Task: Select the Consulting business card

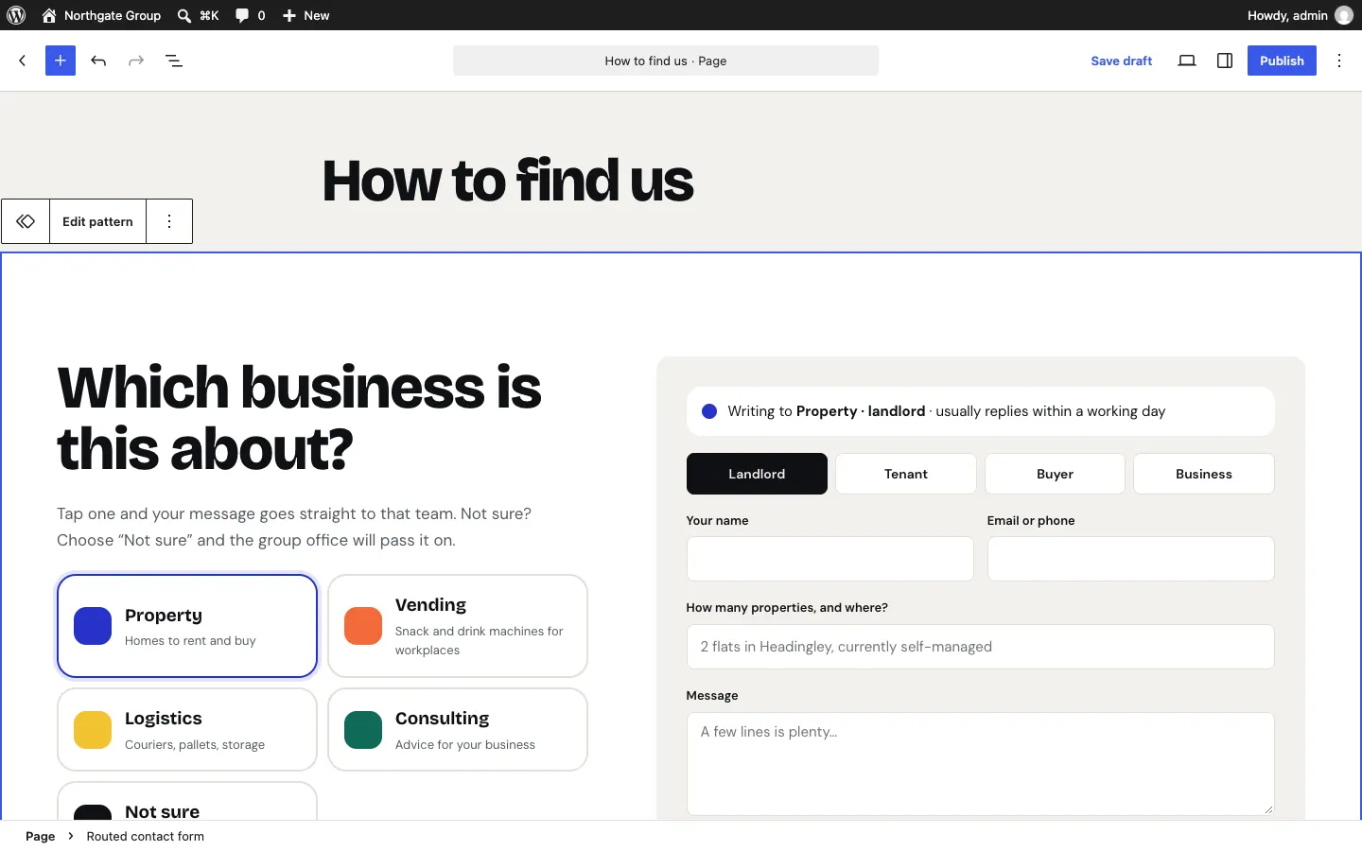Action: pos(458,729)
